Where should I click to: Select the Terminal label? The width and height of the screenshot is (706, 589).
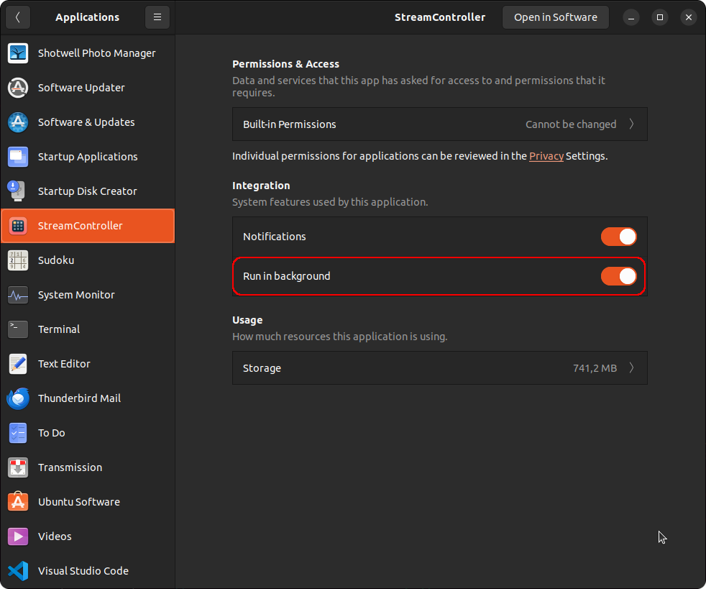(x=59, y=329)
